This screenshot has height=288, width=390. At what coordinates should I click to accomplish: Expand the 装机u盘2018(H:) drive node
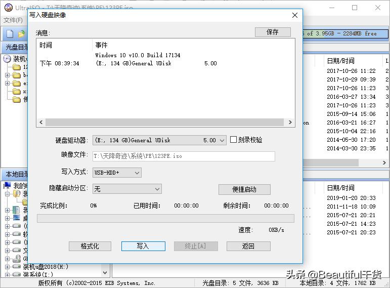[x=8, y=267]
